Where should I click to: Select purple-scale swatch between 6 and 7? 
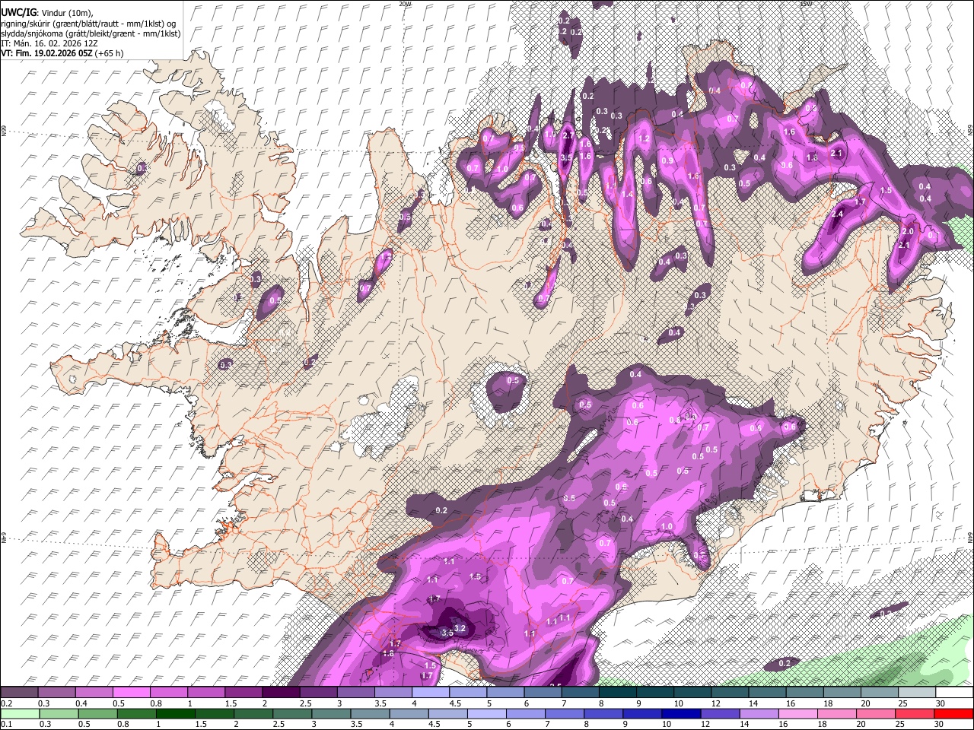543,693
